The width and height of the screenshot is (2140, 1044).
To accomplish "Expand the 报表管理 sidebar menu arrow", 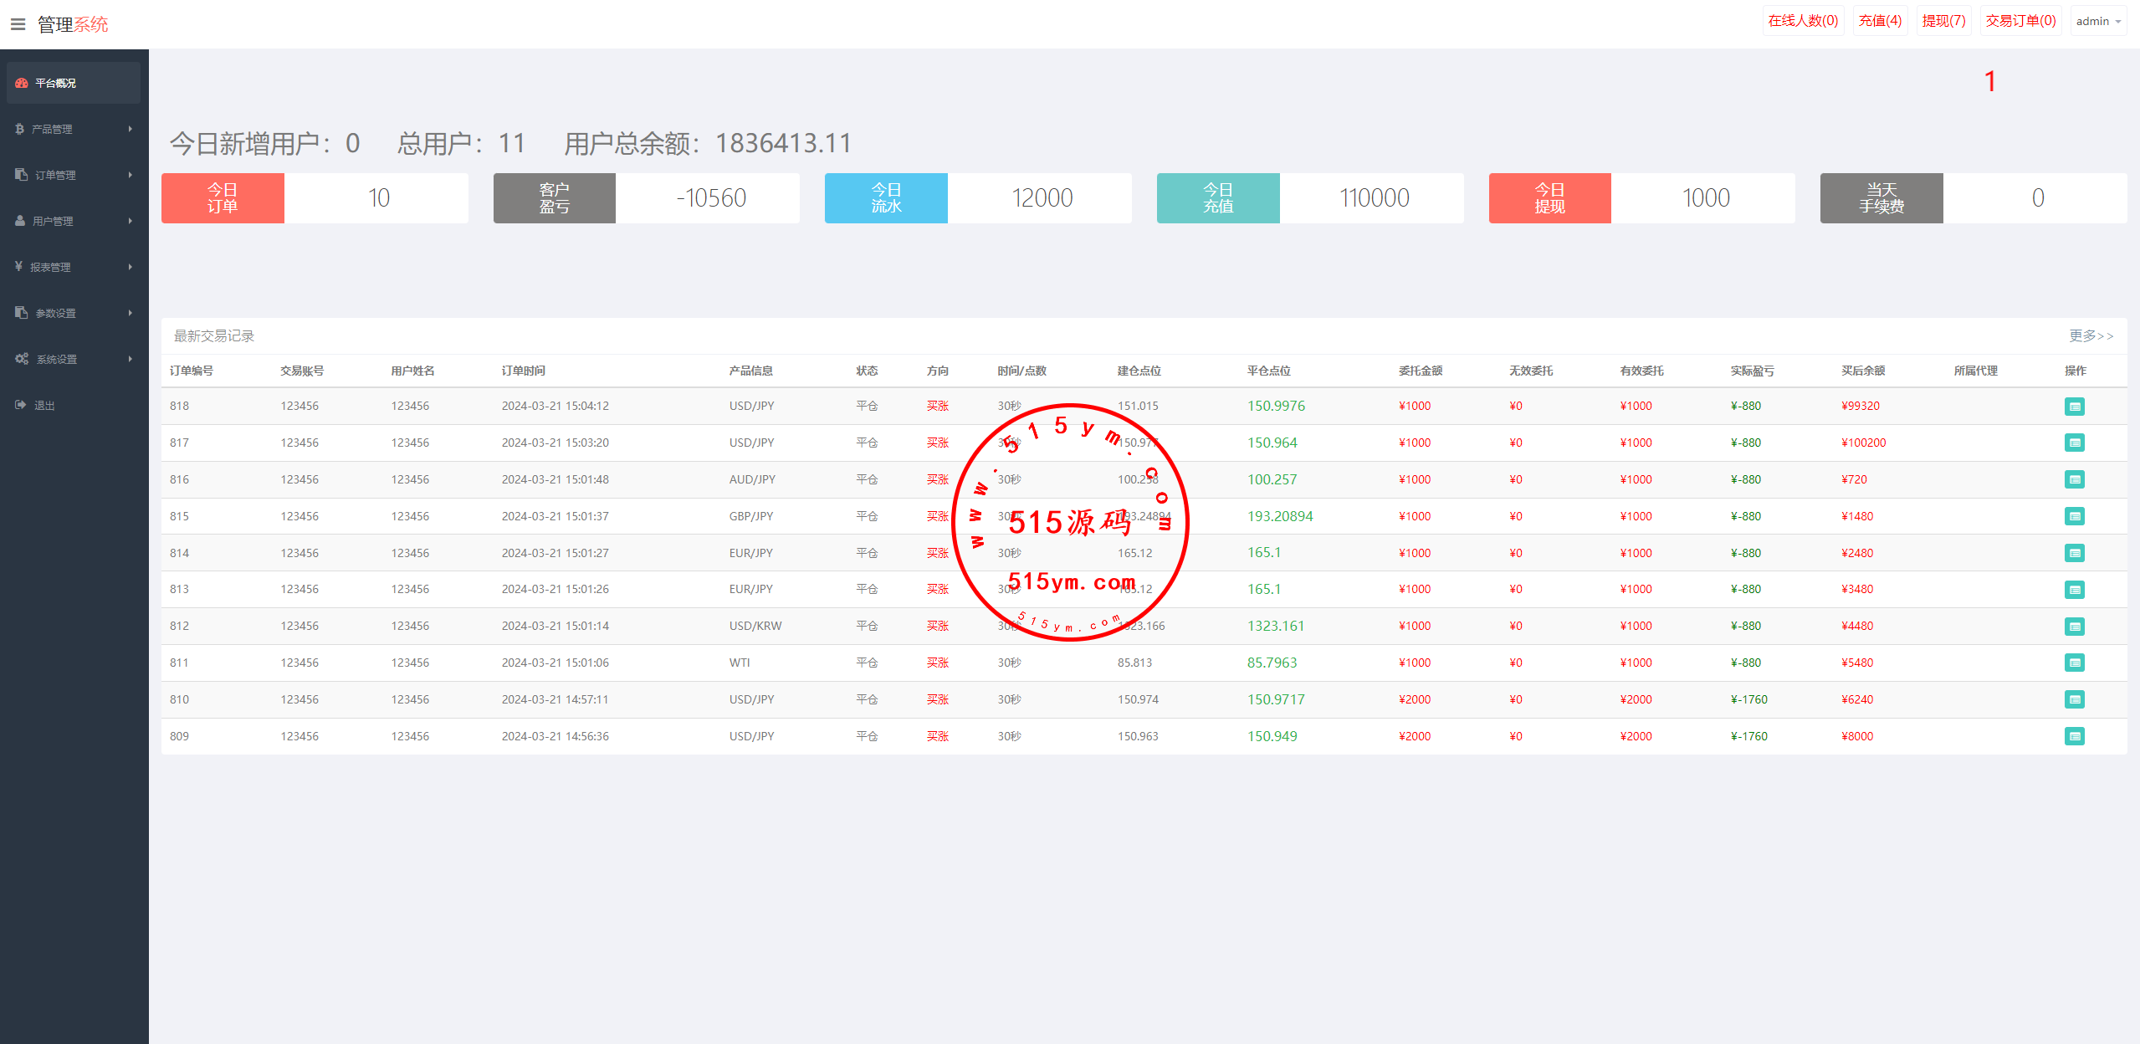I will tap(131, 267).
